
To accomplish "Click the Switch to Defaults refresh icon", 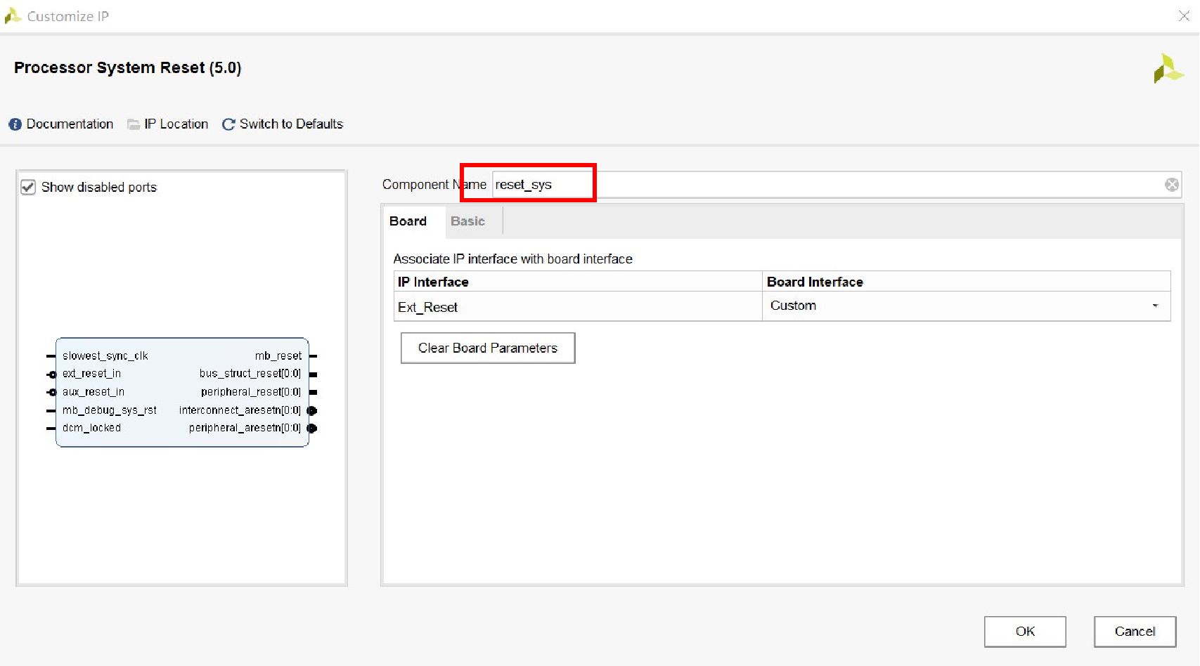I will coord(228,124).
